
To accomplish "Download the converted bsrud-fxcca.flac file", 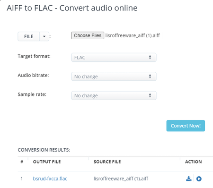I will coord(189,179).
